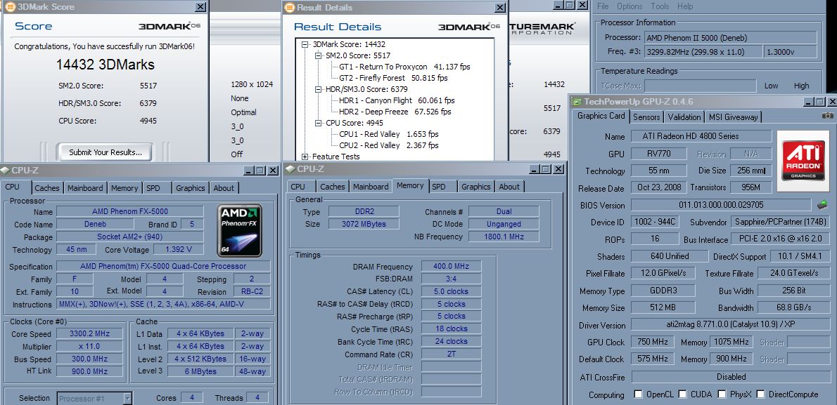
Task: Click the GPU Clock 750 MHz field
Action: tap(652, 342)
